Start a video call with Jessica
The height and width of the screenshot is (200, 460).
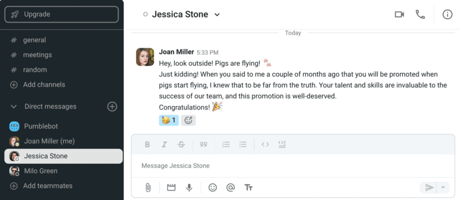click(x=399, y=14)
